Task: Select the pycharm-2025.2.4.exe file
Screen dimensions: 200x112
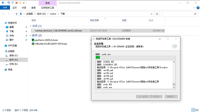Action: 46,40
